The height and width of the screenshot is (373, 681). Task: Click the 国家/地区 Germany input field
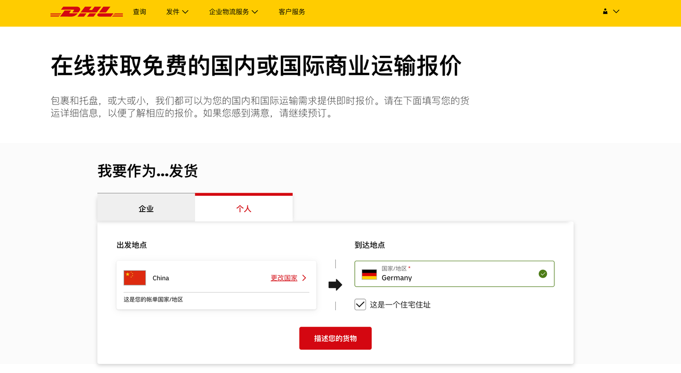[x=454, y=274]
